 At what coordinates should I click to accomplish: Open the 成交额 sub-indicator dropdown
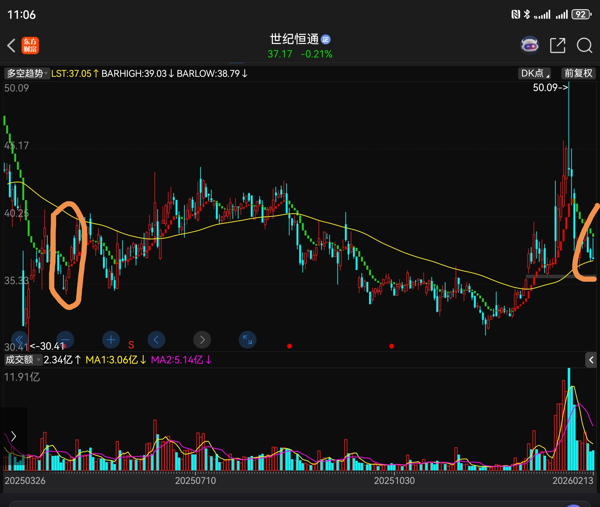[x=23, y=360]
